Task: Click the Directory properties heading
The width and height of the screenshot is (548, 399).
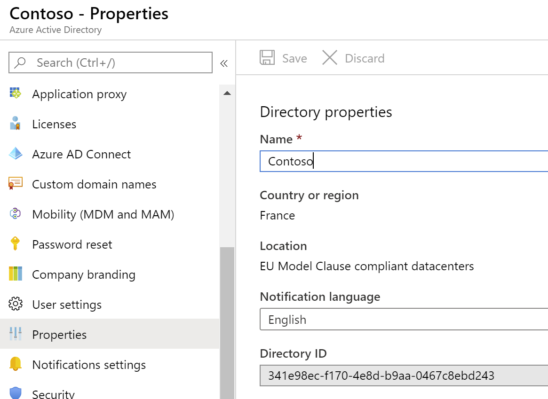Action: tap(326, 112)
